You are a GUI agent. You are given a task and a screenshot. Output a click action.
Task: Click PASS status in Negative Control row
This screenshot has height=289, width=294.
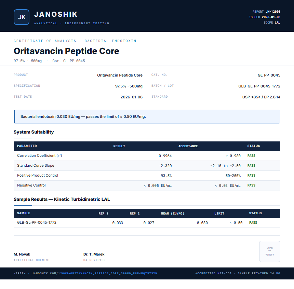tap(251, 185)
